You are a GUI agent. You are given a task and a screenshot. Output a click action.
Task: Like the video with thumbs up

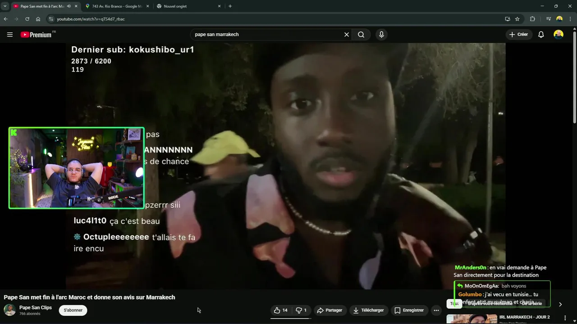[280, 310]
